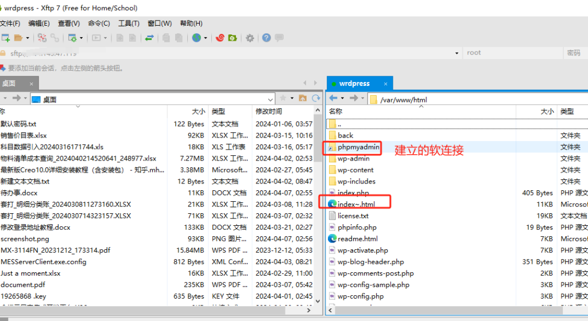Click the greyed-out chat bubble icon
This screenshot has width=588, height=321.
279,38
